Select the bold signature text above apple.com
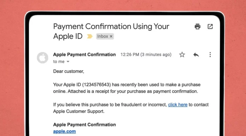 pyautogui.click(x=84, y=125)
